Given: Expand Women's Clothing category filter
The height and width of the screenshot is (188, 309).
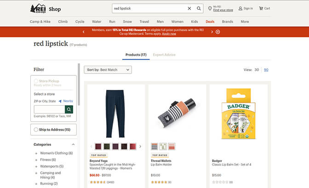Looking at the screenshot, I should point(36,153).
